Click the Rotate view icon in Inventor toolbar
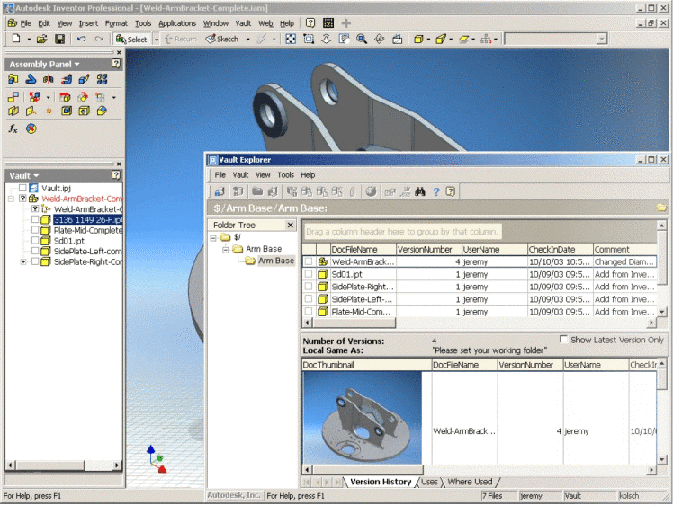 coord(380,39)
